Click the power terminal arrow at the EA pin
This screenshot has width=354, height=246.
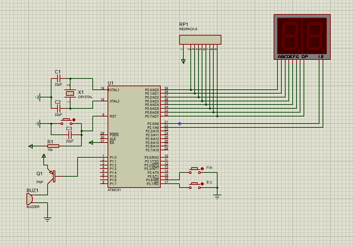tap(91, 143)
